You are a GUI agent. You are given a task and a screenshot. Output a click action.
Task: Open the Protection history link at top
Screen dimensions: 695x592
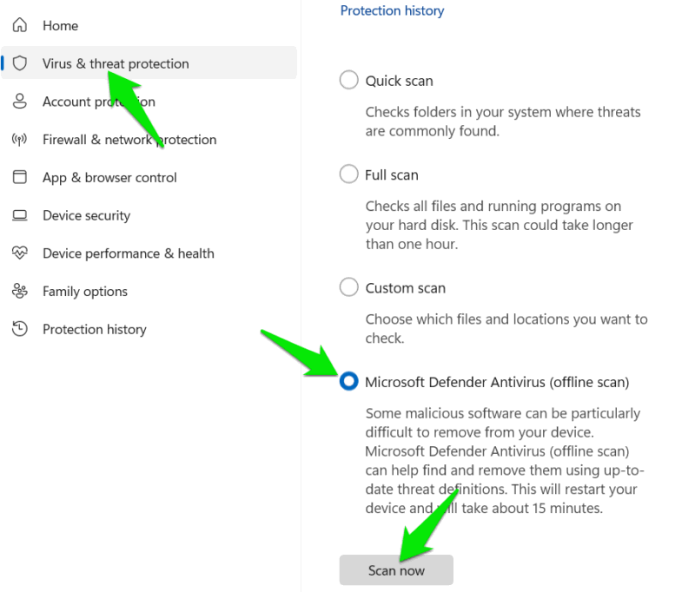point(392,10)
